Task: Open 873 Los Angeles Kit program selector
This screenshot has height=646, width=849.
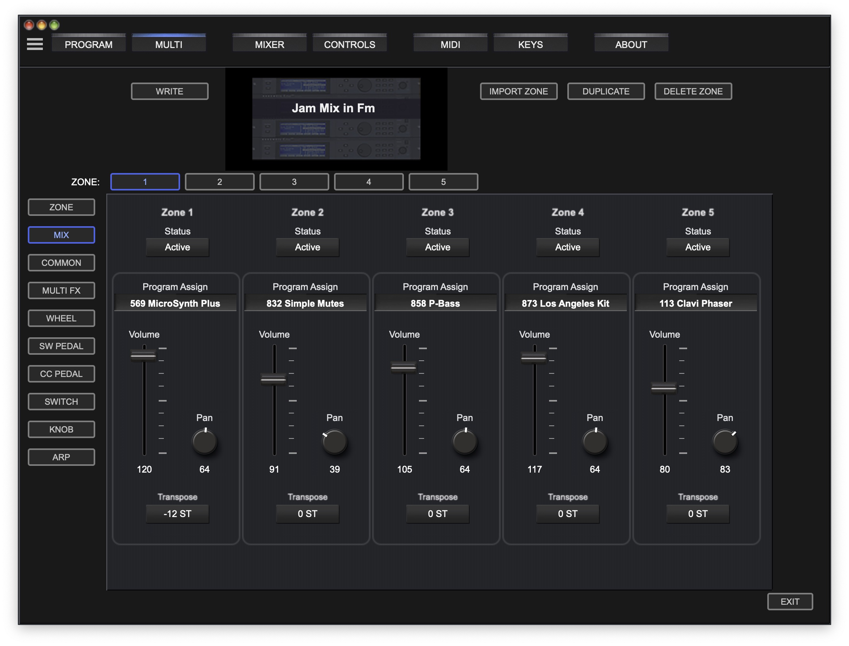Action: pyautogui.click(x=565, y=304)
